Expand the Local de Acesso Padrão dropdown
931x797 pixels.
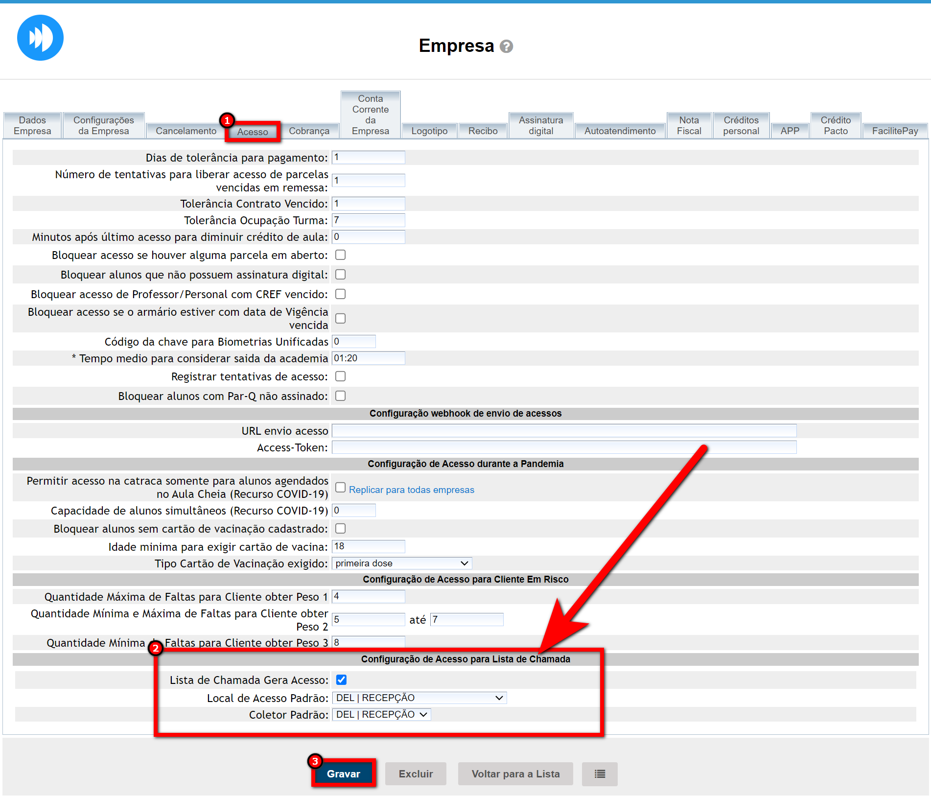[x=419, y=698]
